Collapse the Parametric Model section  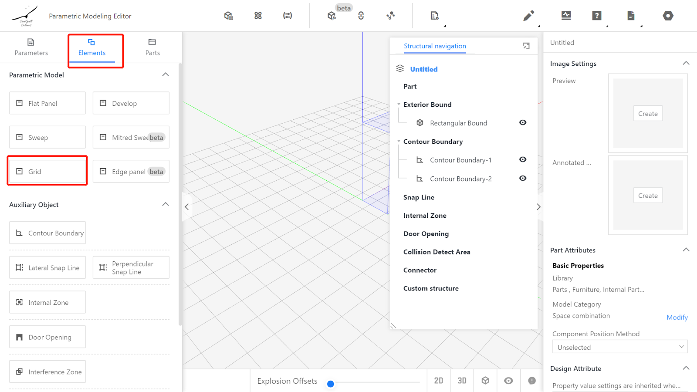click(166, 74)
